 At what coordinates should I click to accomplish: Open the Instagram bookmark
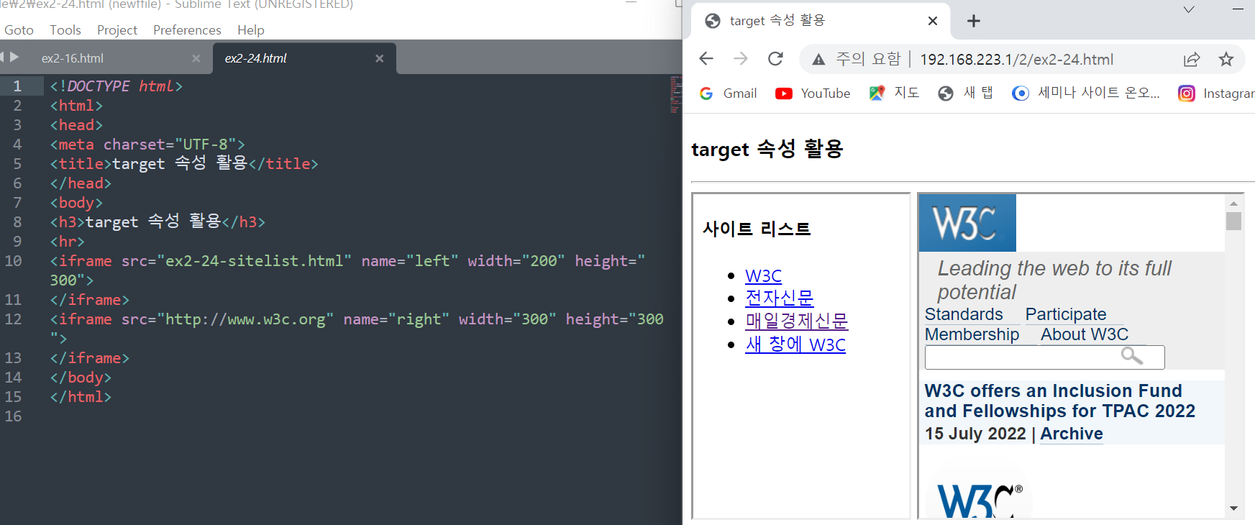pyautogui.click(x=1216, y=93)
